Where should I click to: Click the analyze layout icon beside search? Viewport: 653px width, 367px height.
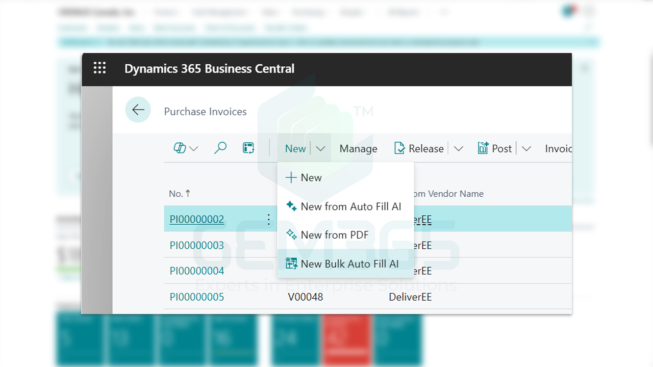pyautogui.click(x=248, y=148)
